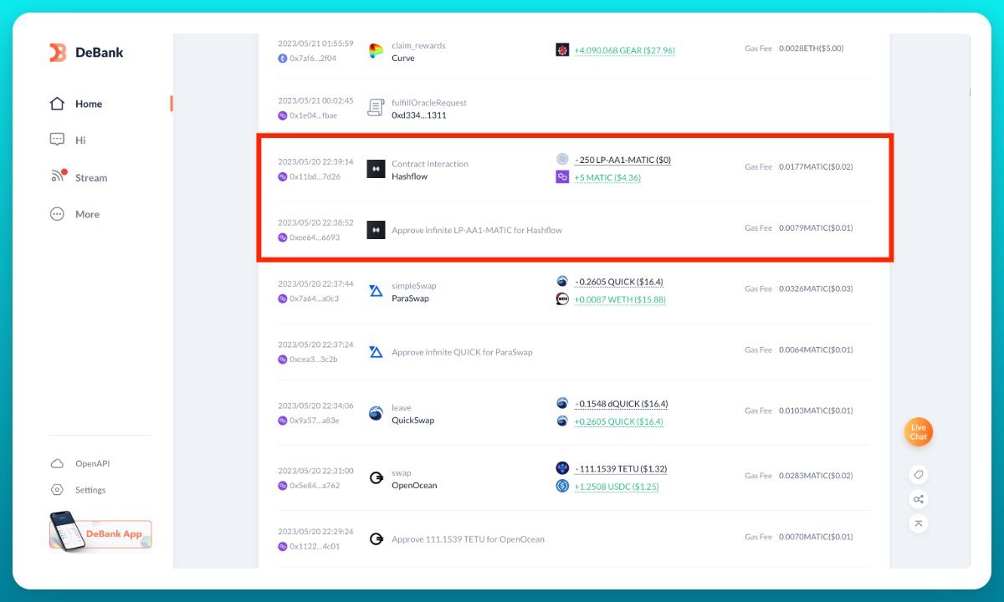Open contract address 0xd334...1311
This screenshot has height=602, width=1004.
418,115
